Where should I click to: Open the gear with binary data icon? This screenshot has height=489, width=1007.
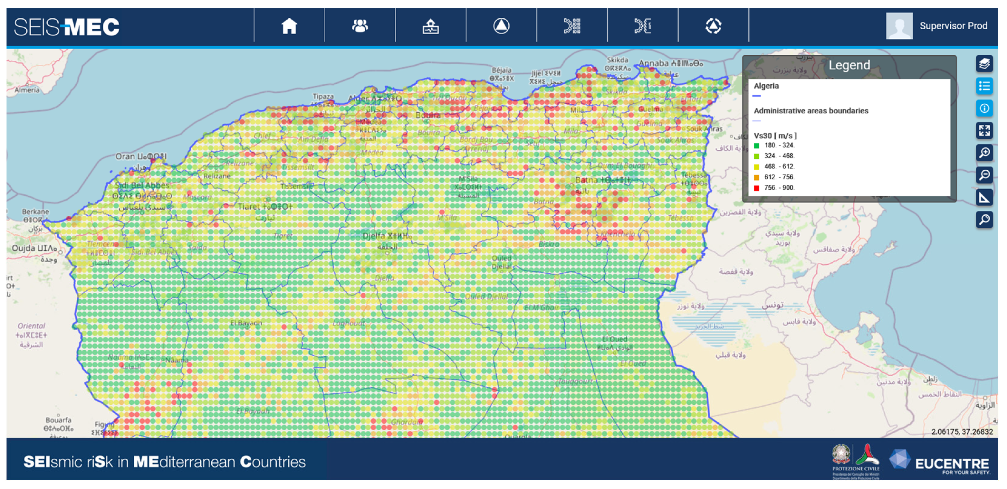572,26
